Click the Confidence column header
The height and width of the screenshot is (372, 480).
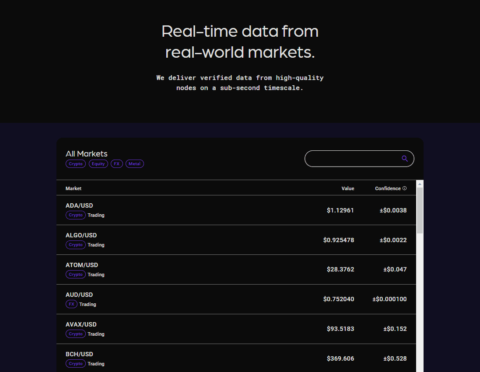[388, 188]
